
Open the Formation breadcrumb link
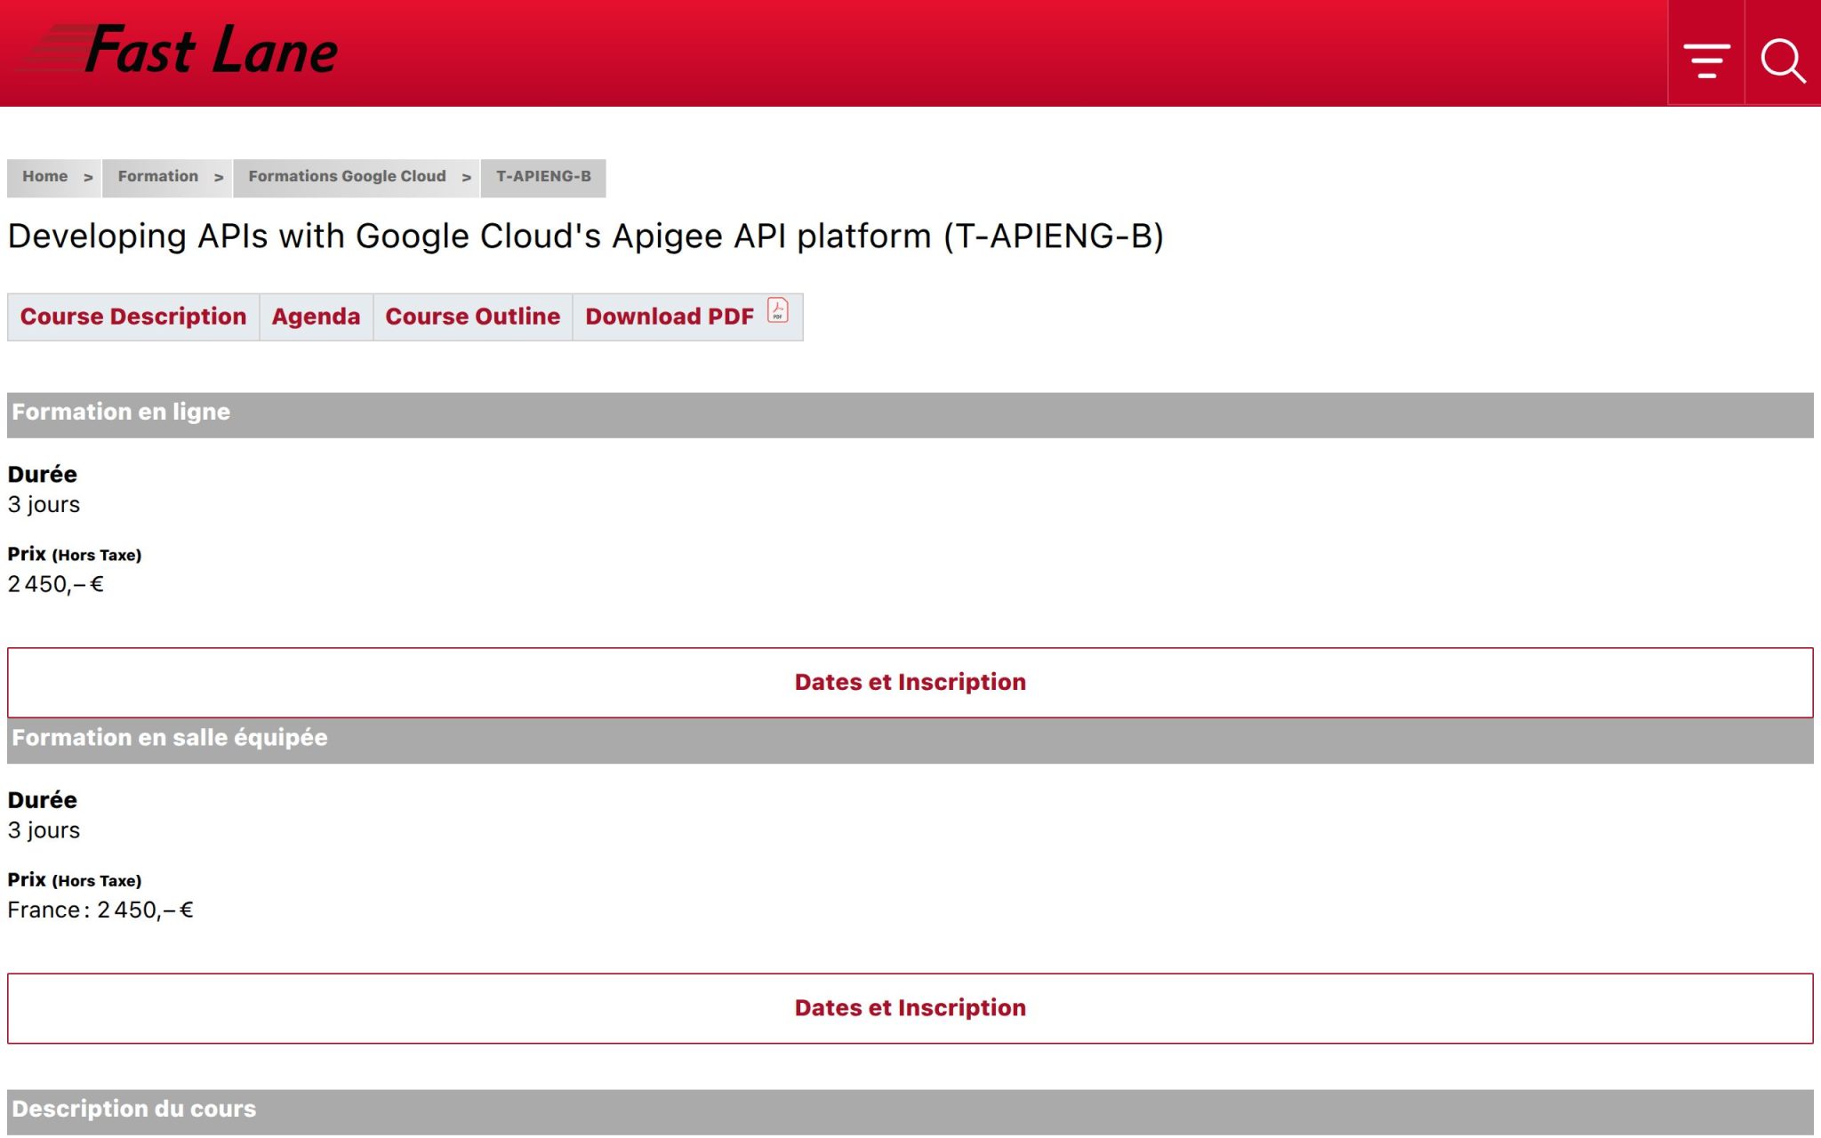pos(158,177)
